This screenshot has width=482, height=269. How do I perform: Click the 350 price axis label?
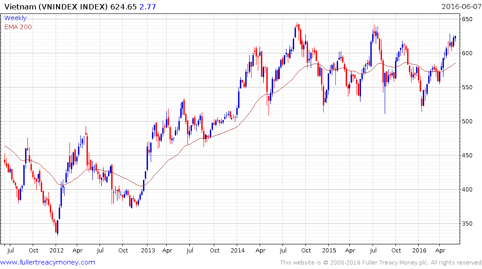pyautogui.click(x=467, y=224)
